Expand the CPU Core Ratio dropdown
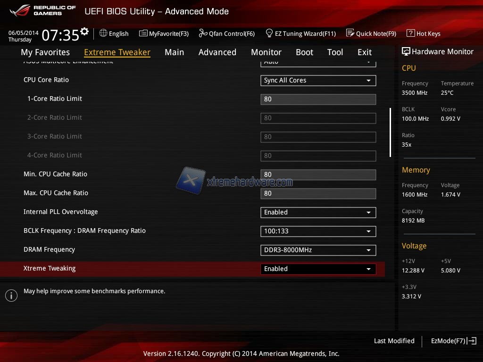Viewport: 483px width, 362px height. [318, 81]
